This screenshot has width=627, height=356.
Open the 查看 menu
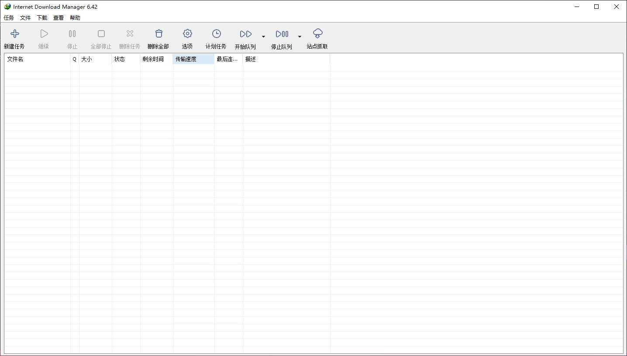(x=59, y=18)
